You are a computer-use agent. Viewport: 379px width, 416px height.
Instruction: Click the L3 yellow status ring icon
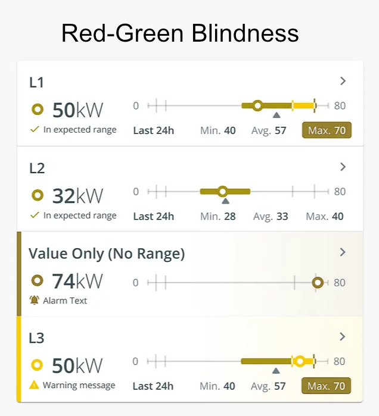click(37, 365)
